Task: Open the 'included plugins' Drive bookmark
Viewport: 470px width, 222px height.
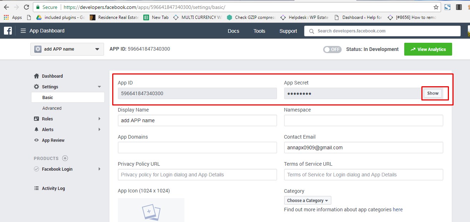Action: [x=60, y=17]
